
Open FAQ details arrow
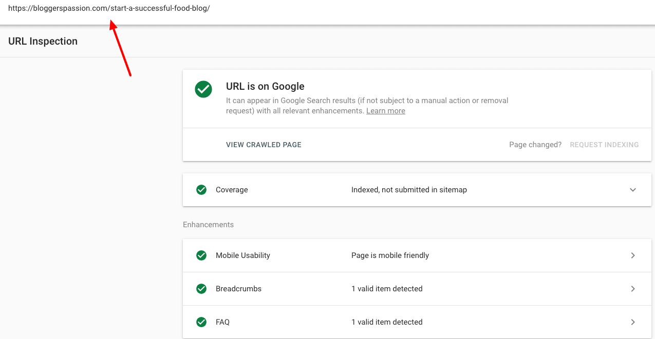click(x=633, y=322)
